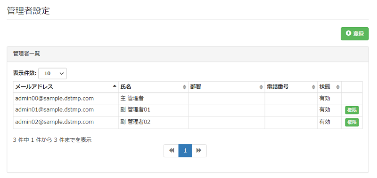This screenshot has height=178, width=377.
Task: Click the green 登録 button
Action: [x=354, y=34]
